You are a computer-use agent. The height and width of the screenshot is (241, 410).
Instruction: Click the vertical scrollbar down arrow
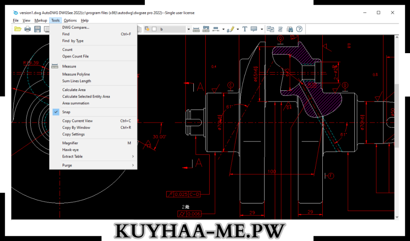[397, 217]
